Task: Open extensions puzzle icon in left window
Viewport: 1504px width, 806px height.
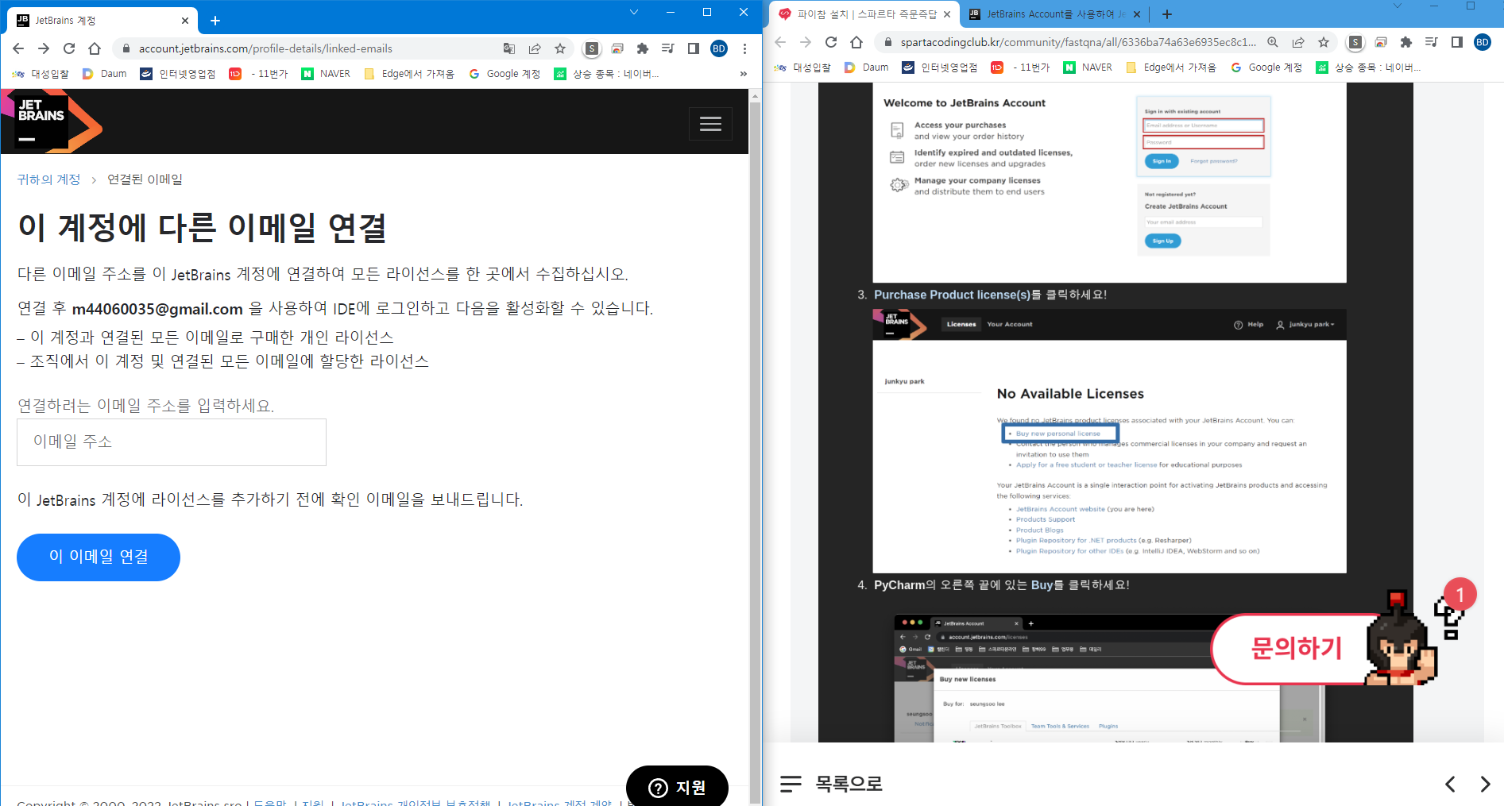Action: tap(643, 48)
